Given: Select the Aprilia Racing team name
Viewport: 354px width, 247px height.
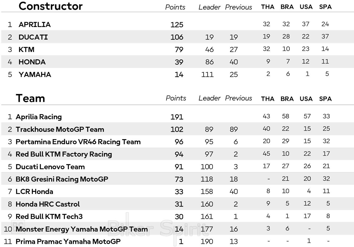Looking at the screenshot, I should (x=39, y=117).
